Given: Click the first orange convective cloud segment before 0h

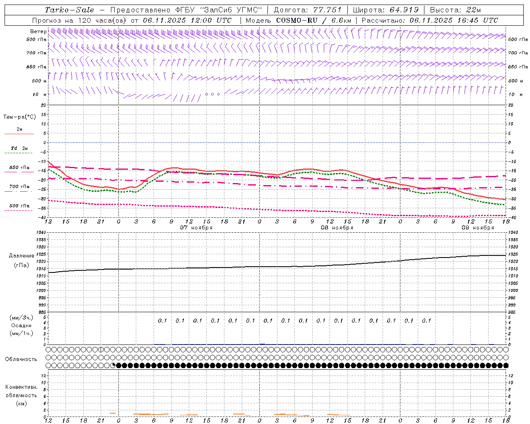Looking at the screenshot, I should pyautogui.click(x=113, y=413).
